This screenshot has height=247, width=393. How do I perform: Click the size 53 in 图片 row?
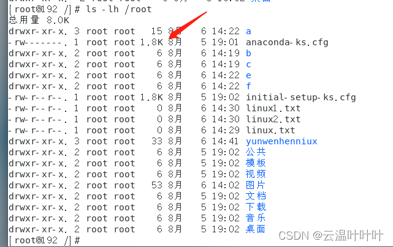157,185
